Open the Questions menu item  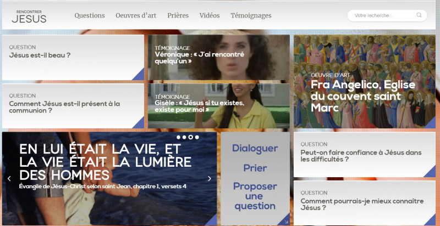(x=90, y=15)
